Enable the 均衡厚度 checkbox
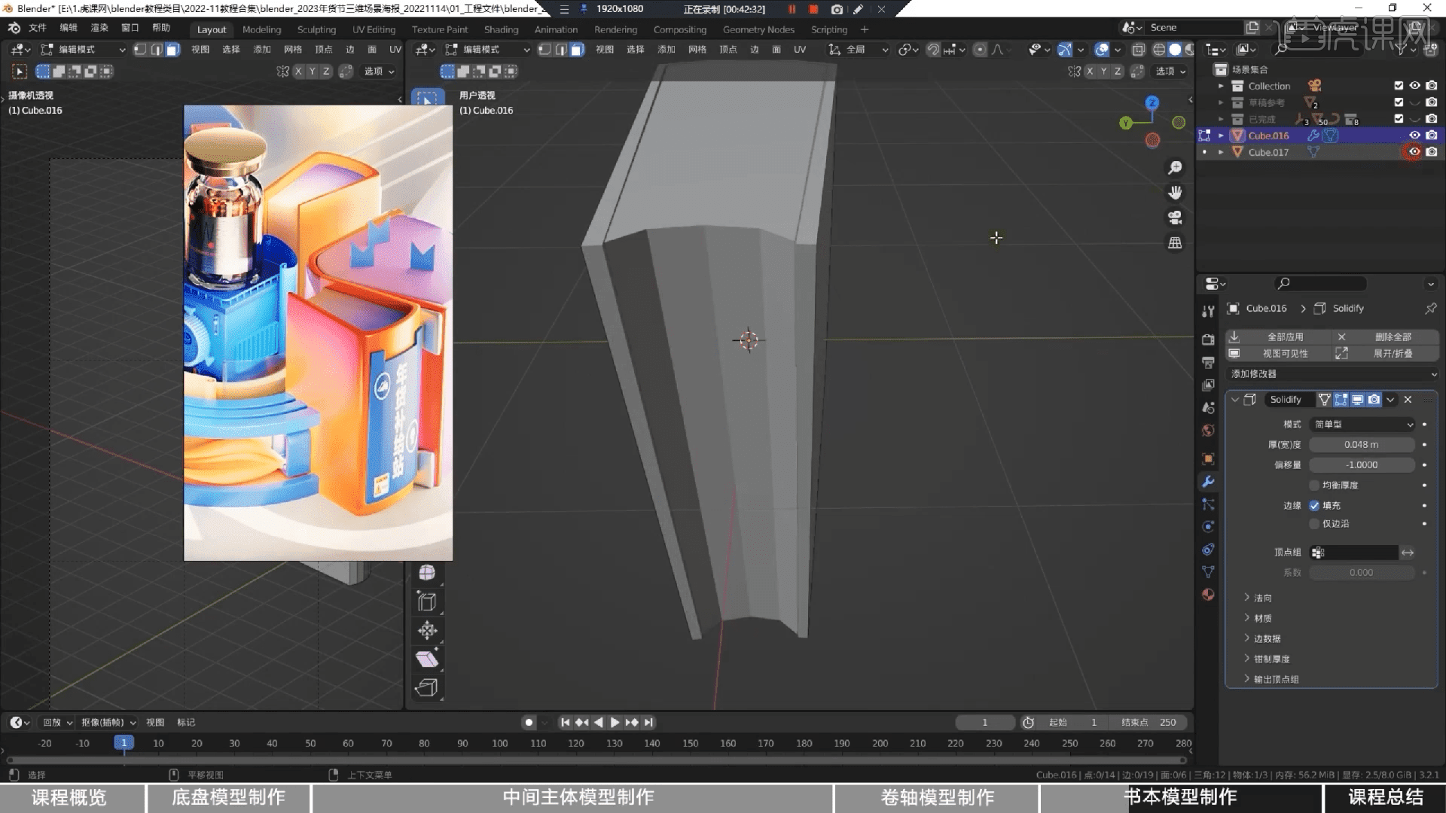The height and width of the screenshot is (813, 1446). (1314, 486)
